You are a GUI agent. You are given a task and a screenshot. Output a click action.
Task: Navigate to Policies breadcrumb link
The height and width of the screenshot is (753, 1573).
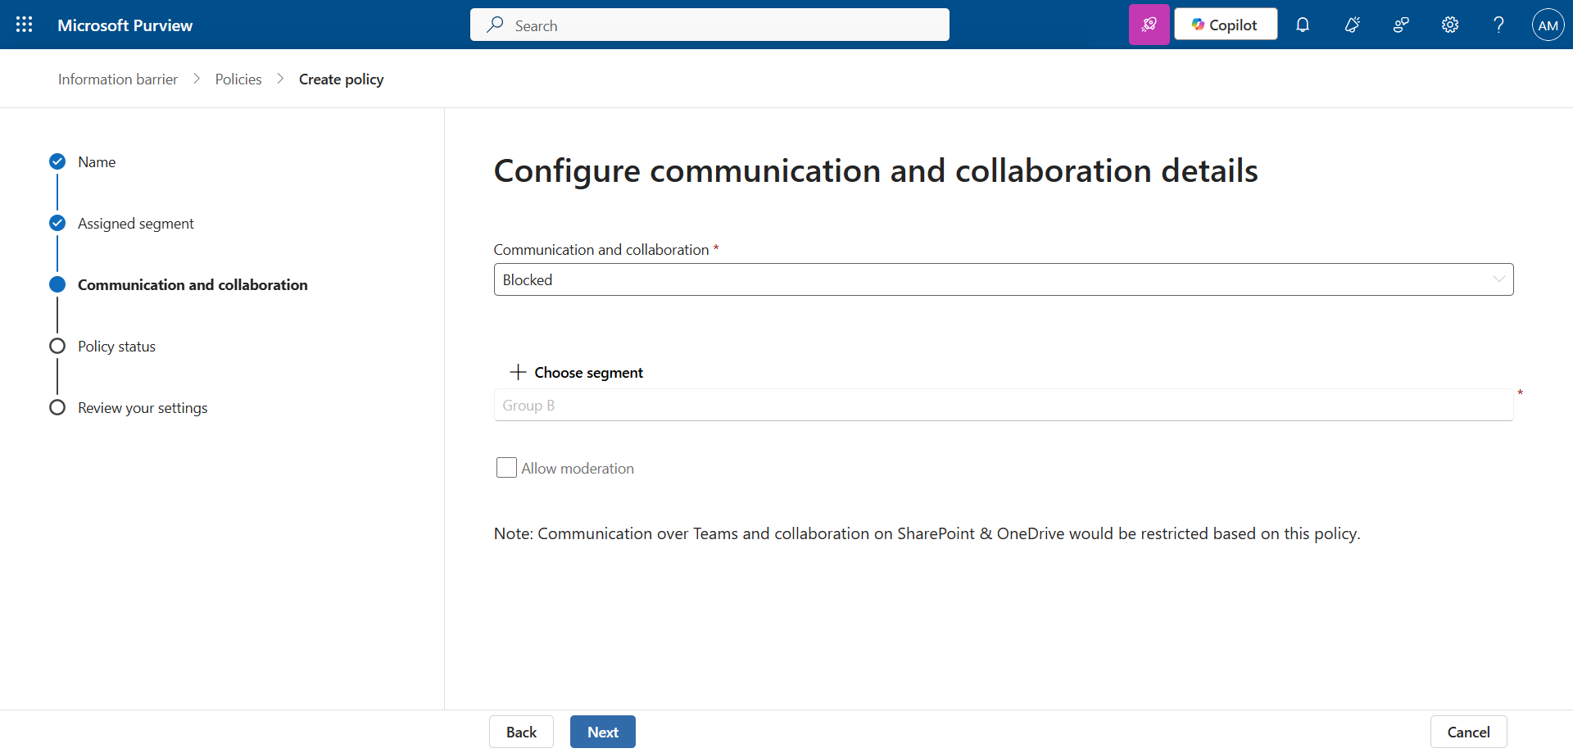pos(238,79)
